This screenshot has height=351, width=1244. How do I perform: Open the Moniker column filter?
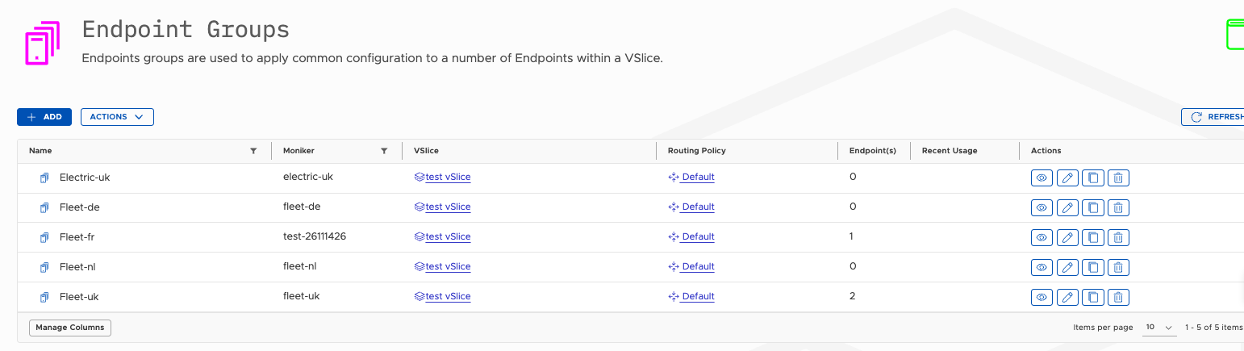[384, 151]
